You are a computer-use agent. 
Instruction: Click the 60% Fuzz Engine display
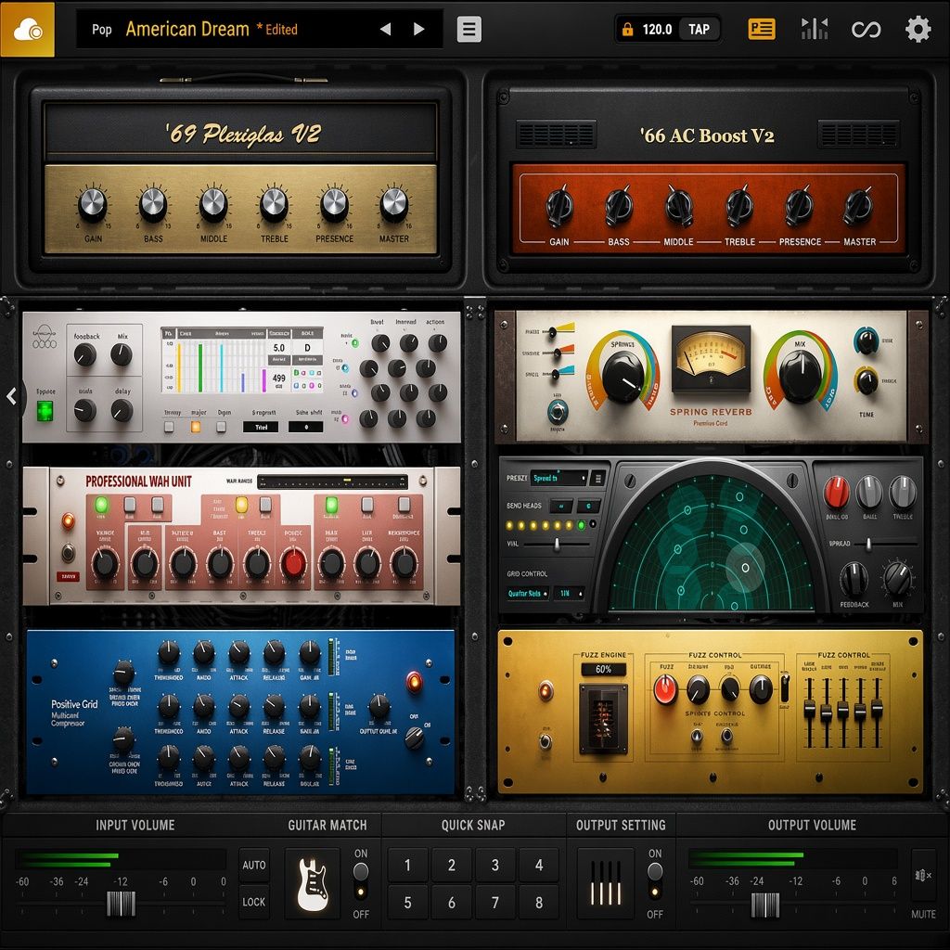[603, 670]
